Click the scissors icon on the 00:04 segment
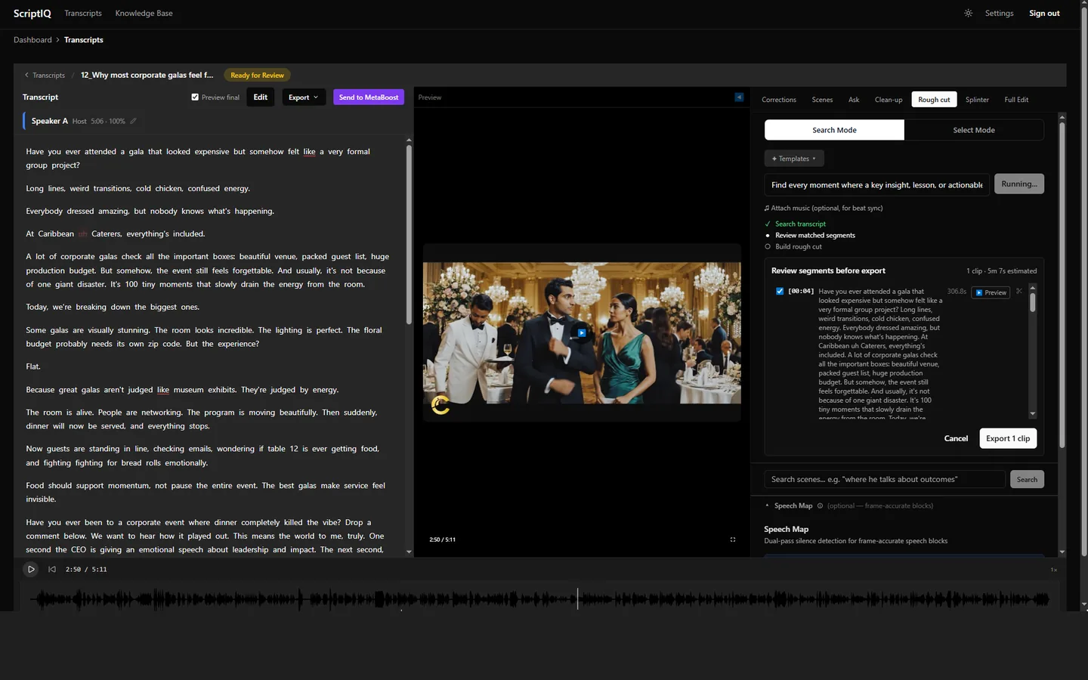1088x680 pixels. pos(1018,291)
